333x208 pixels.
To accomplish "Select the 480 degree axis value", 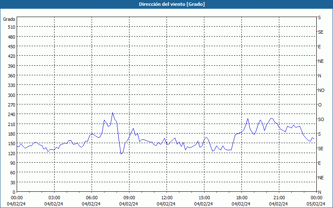I will tap(12, 37).
